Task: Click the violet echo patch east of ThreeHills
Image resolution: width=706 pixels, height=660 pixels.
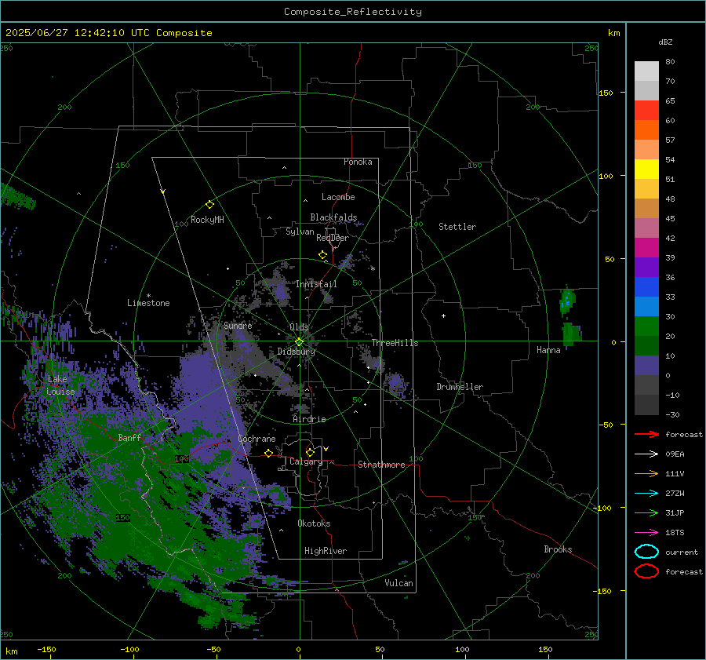Action: click(x=396, y=383)
